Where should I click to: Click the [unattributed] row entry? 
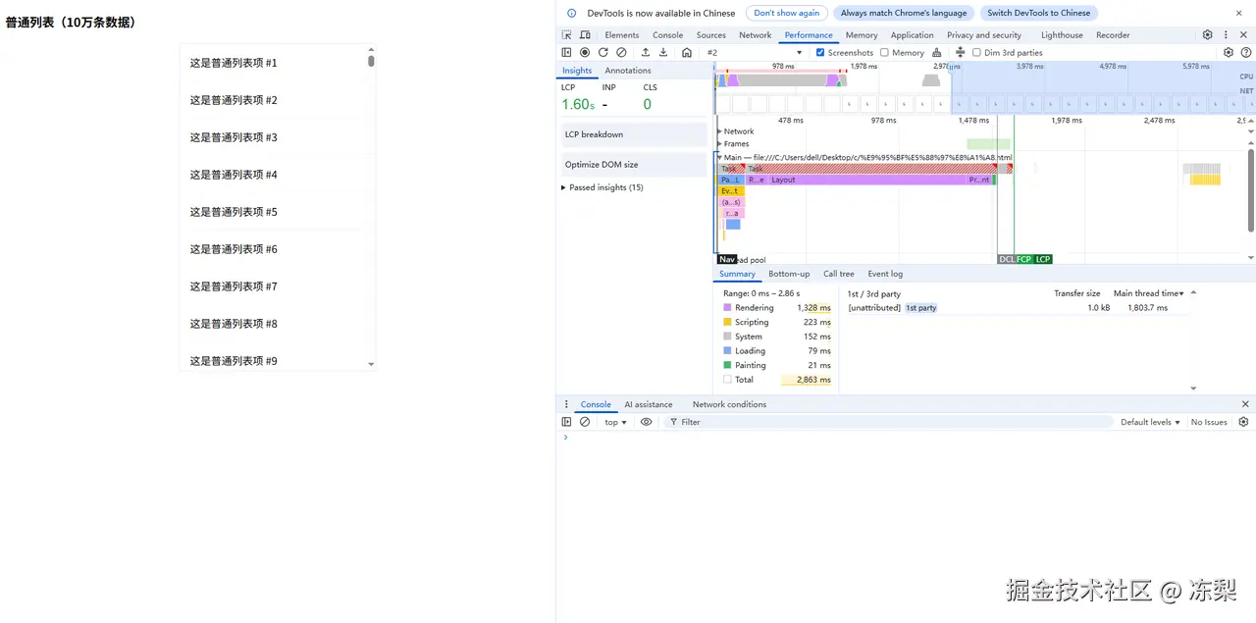tap(874, 308)
